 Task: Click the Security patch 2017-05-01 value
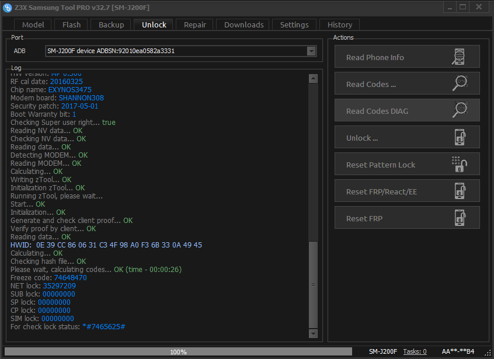80,106
